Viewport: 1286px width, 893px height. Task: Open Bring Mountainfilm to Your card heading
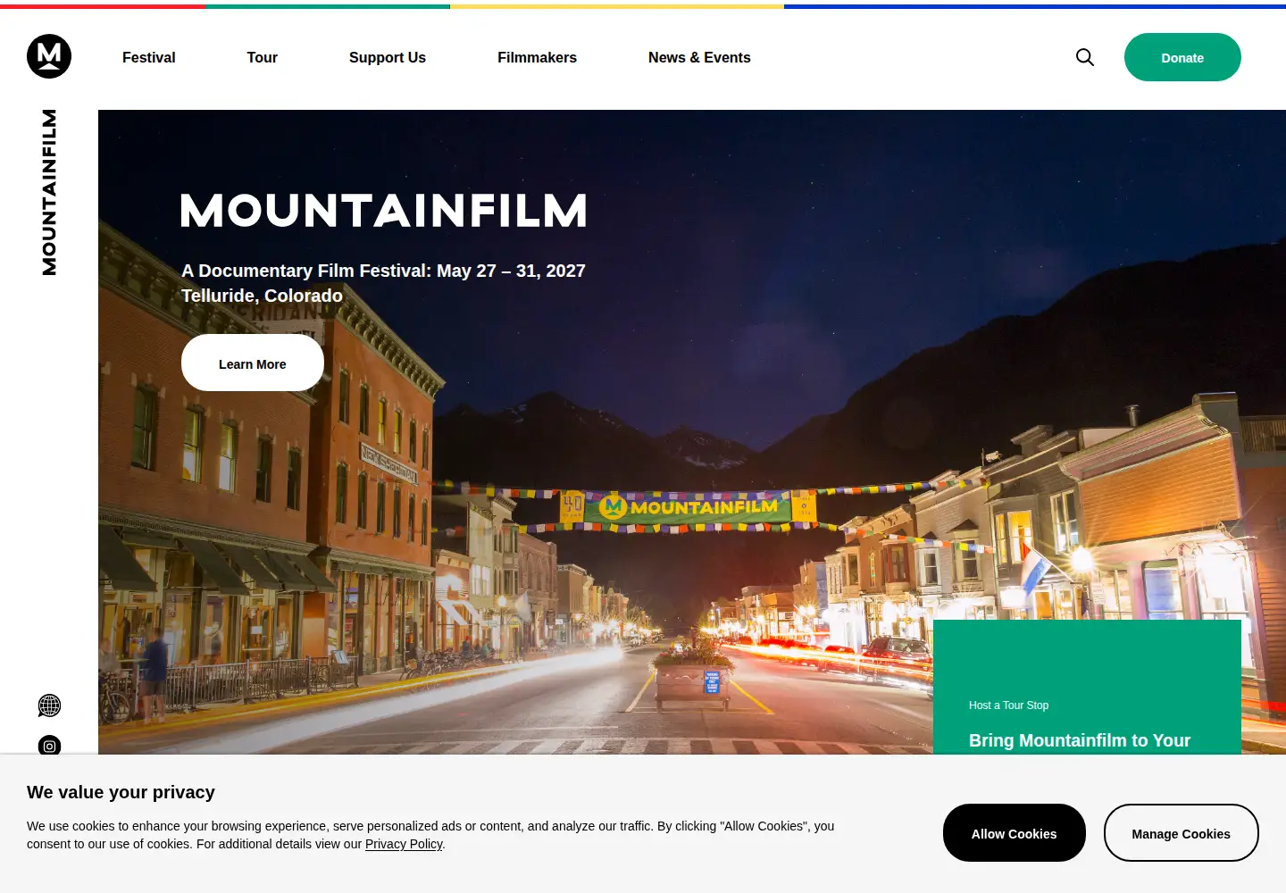[1080, 740]
